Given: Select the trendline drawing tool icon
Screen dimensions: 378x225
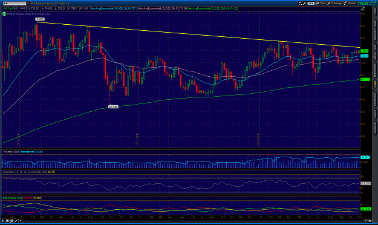Looking at the screenshot, I should click(16, 221).
